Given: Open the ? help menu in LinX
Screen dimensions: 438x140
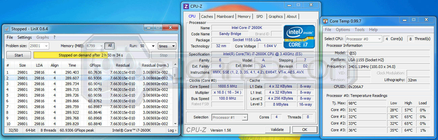Looking at the screenshot, I should [54, 37].
